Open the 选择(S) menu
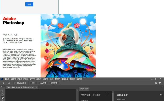Image resolution: width=164 pixels, height=101 pixels. pyautogui.click(x=39, y=79)
